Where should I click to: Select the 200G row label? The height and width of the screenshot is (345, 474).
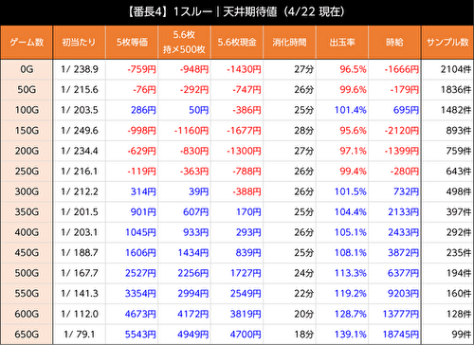coord(27,151)
